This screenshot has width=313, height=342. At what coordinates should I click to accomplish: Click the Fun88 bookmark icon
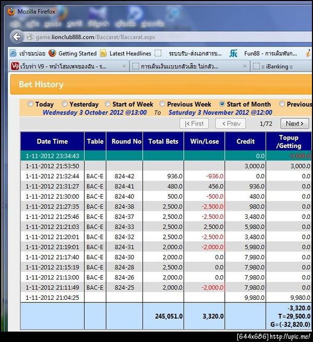tap(233, 53)
